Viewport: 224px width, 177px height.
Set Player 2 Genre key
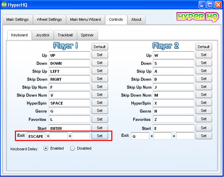(204, 110)
